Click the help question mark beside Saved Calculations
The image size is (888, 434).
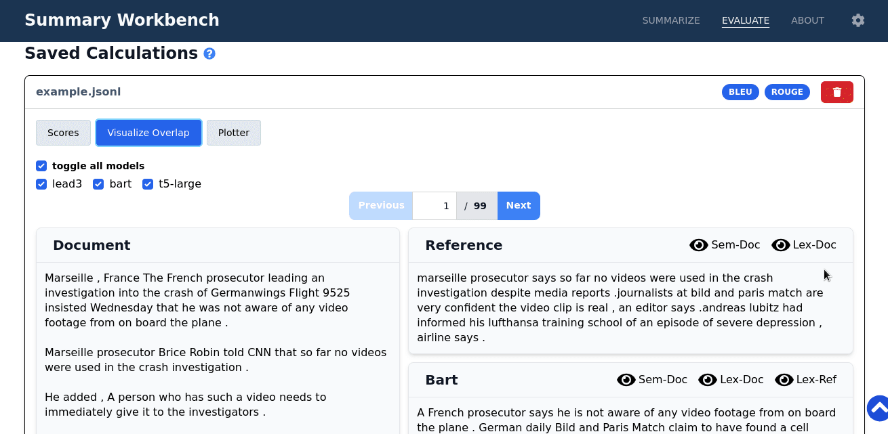pyautogui.click(x=209, y=53)
